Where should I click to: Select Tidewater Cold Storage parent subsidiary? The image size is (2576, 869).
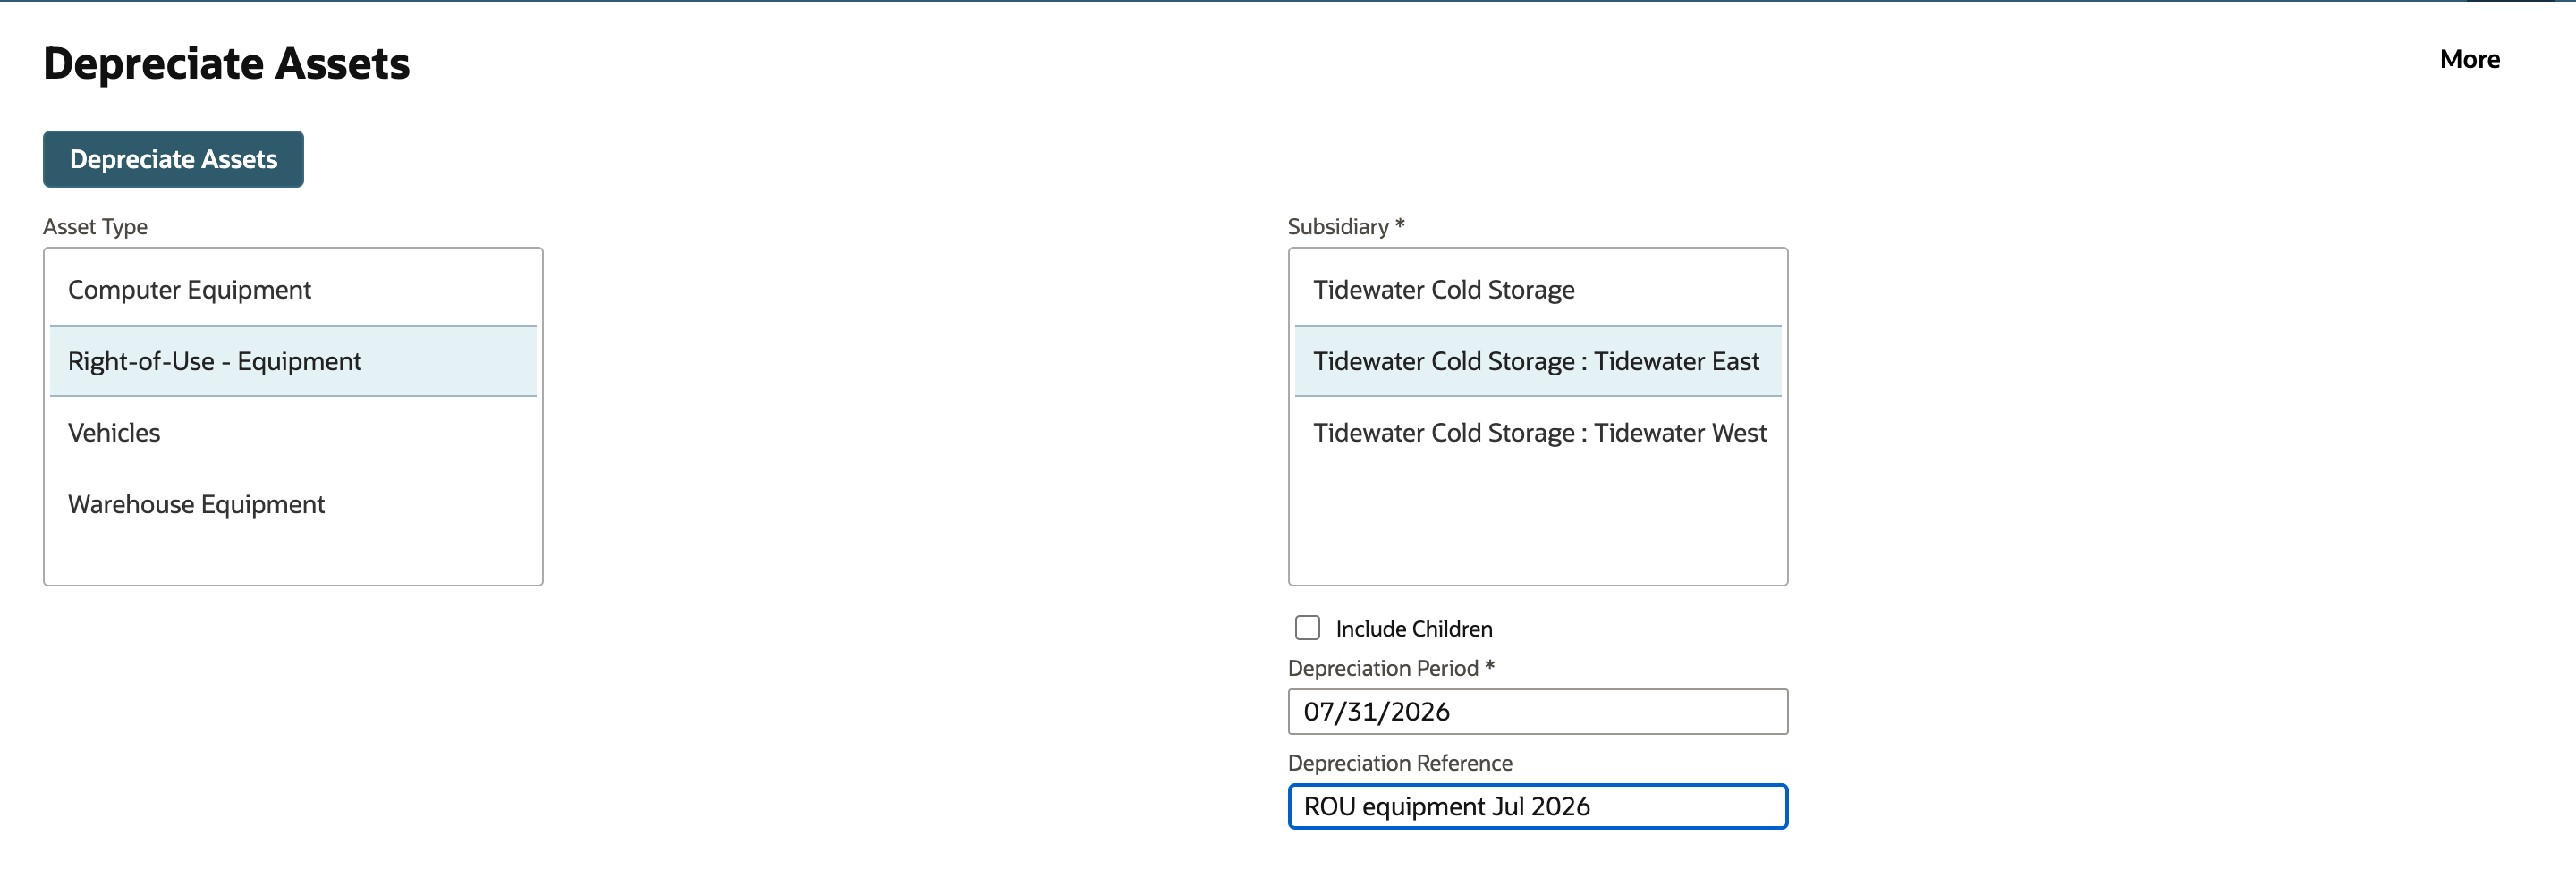coord(1537,290)
